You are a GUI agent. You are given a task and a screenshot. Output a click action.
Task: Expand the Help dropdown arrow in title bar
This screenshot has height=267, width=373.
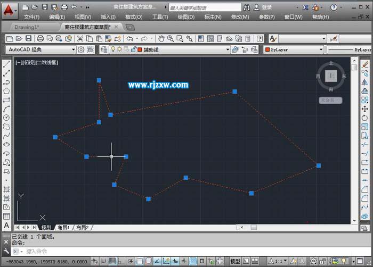tap(341, 7)
